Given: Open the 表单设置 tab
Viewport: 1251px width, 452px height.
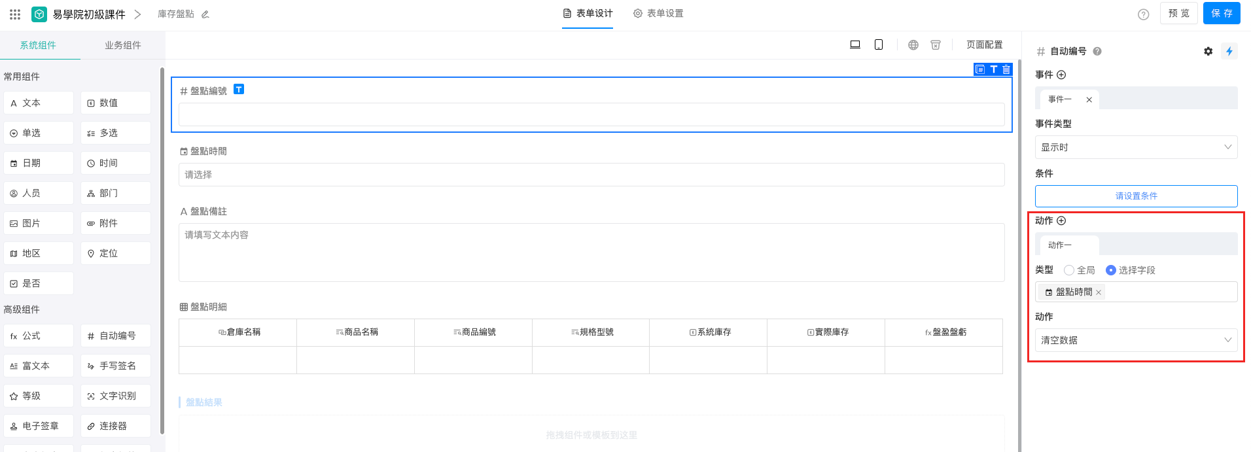Looking at the screenshot, I should (658, 14).
